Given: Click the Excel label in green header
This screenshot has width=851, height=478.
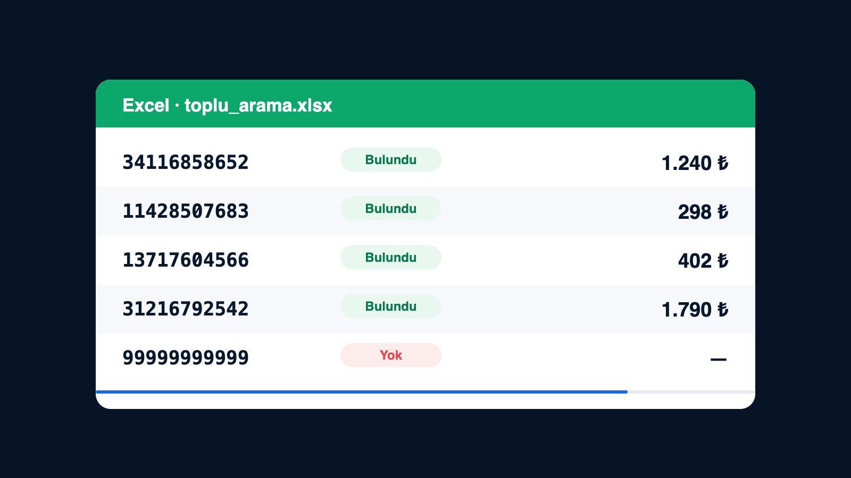Looking at the screenshot, I should (x=146, y=105).
